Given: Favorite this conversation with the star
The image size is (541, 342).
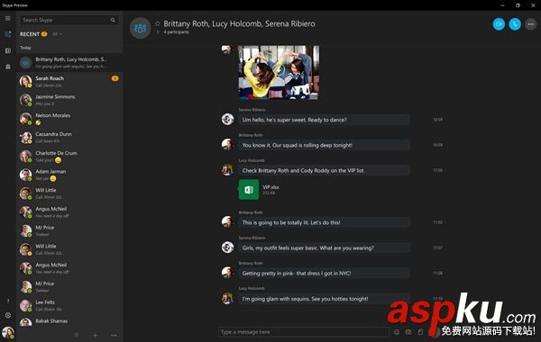Looking at the screenshot, I should point(158,23).
